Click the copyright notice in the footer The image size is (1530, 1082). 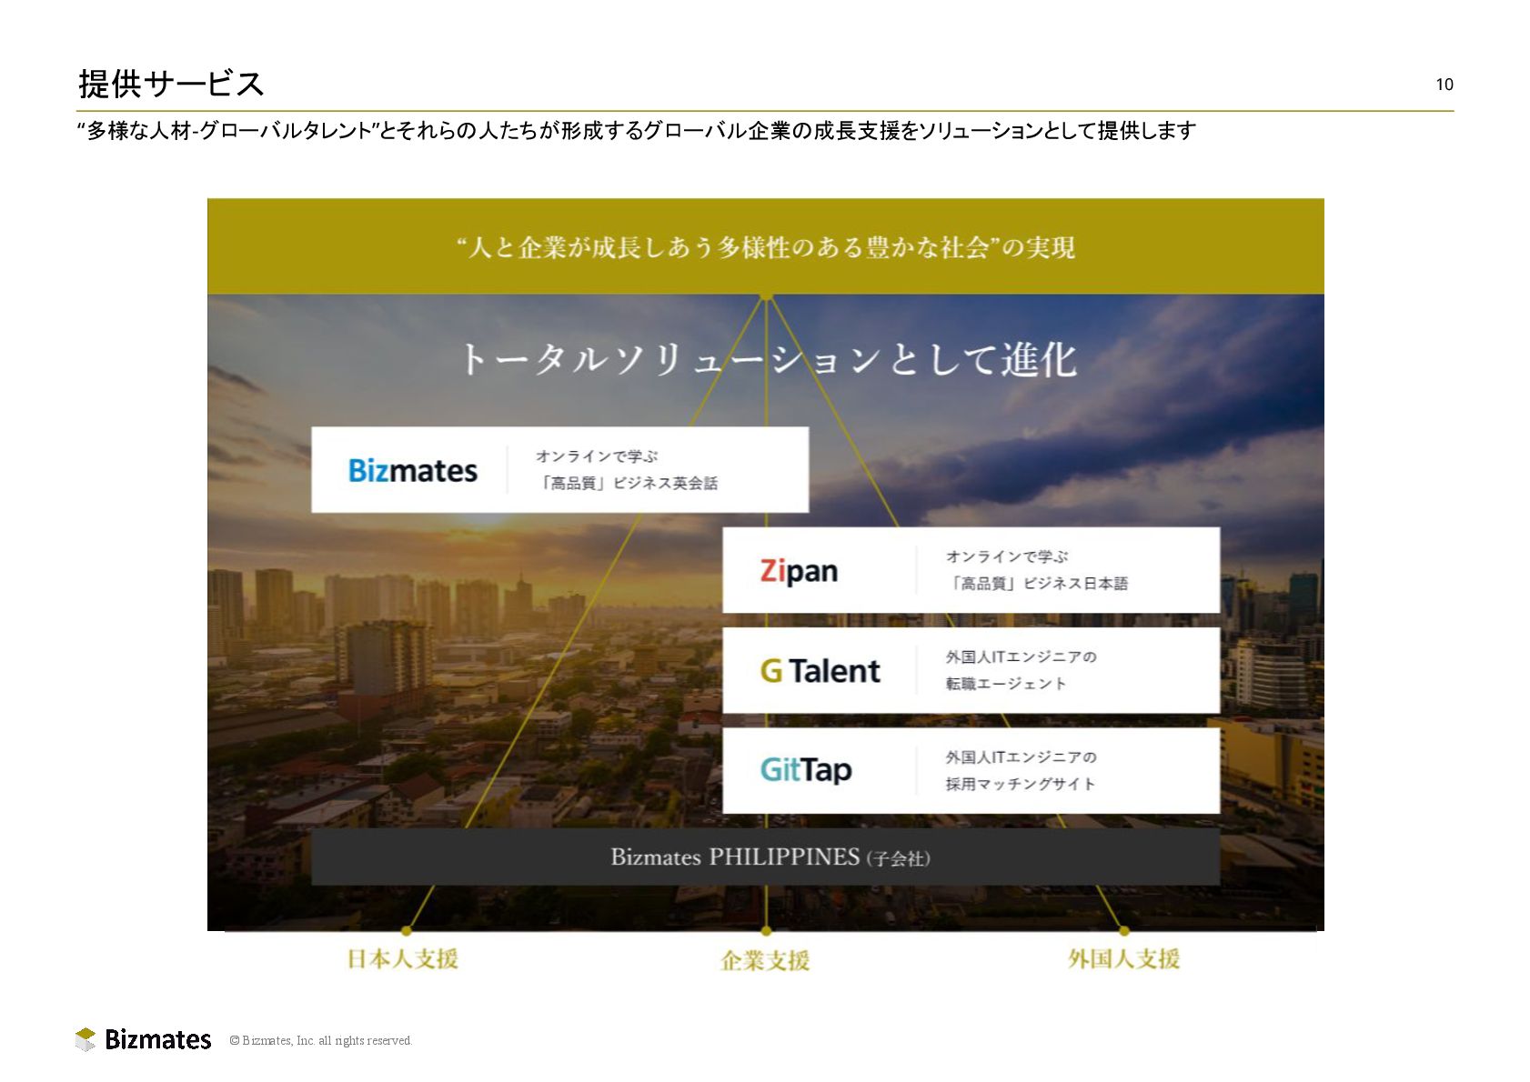[320, 1041]
